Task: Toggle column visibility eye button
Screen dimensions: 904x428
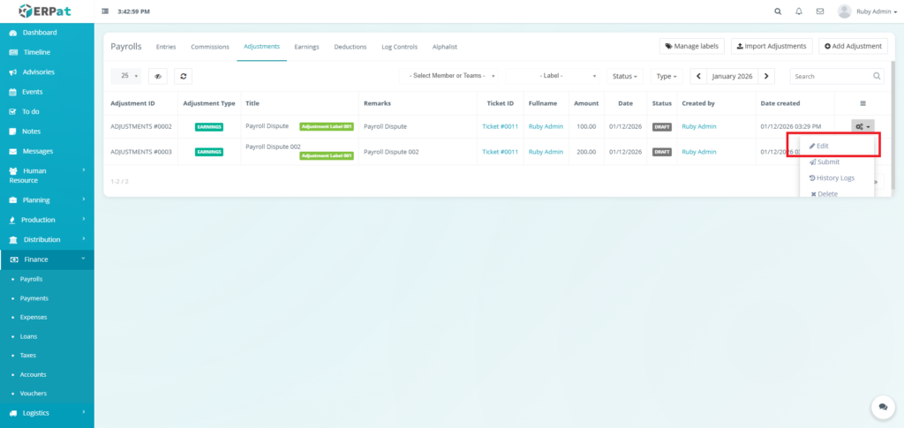Action: pyautogui.click(x=158, y=76)
